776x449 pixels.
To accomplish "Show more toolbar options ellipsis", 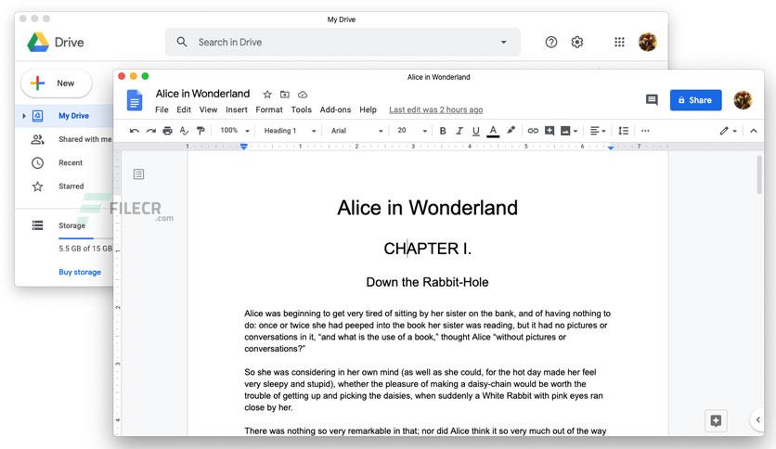I will (x=645, y=131).
